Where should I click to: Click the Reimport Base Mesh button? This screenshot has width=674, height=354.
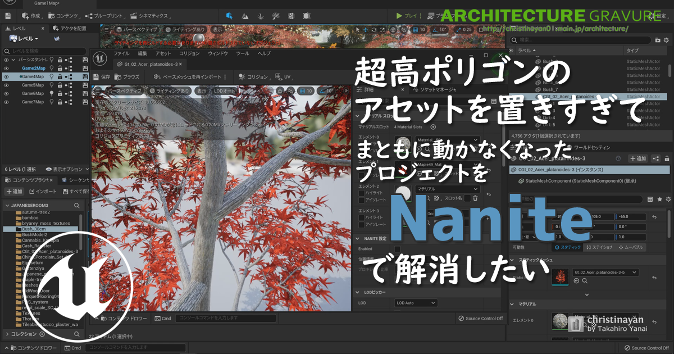pos(190,77)
